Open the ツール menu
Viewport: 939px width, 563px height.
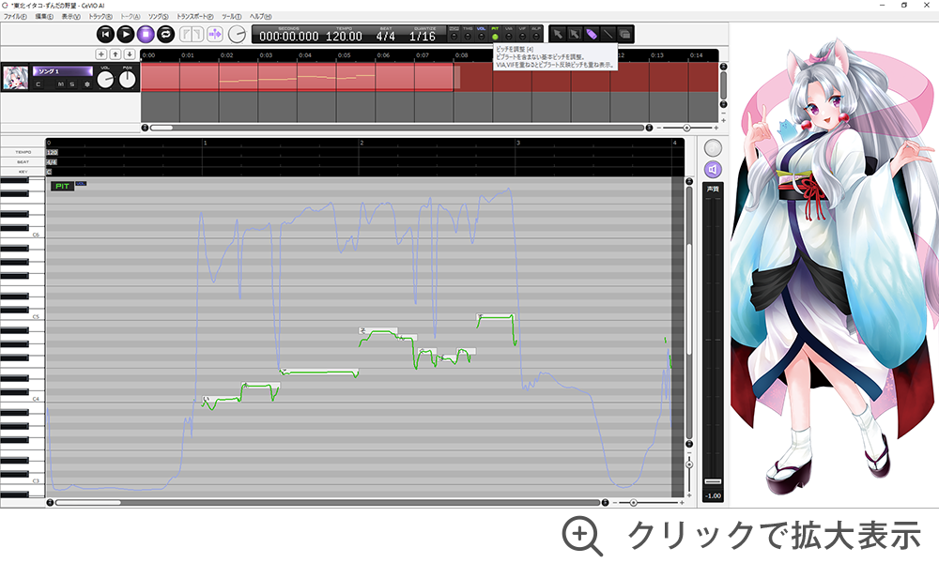tap(231, 17)
